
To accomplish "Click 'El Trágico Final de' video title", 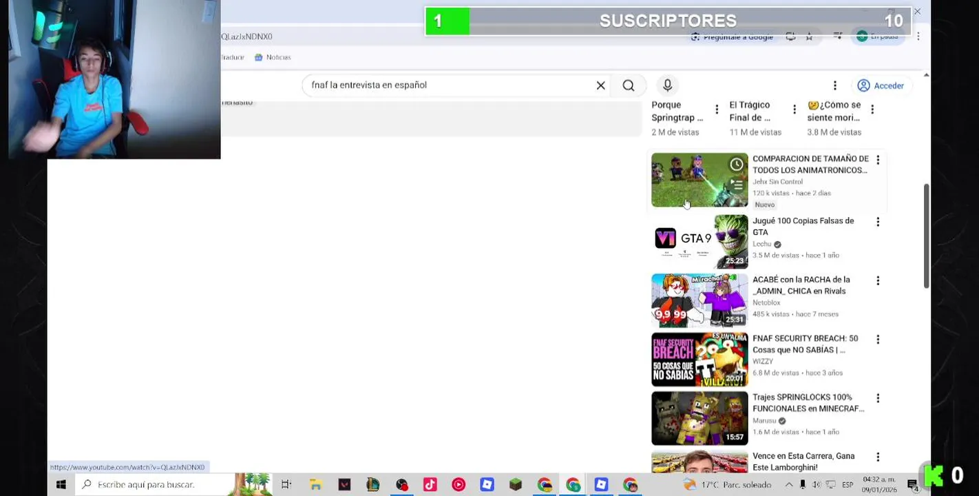I will click(x=750, y=111).
